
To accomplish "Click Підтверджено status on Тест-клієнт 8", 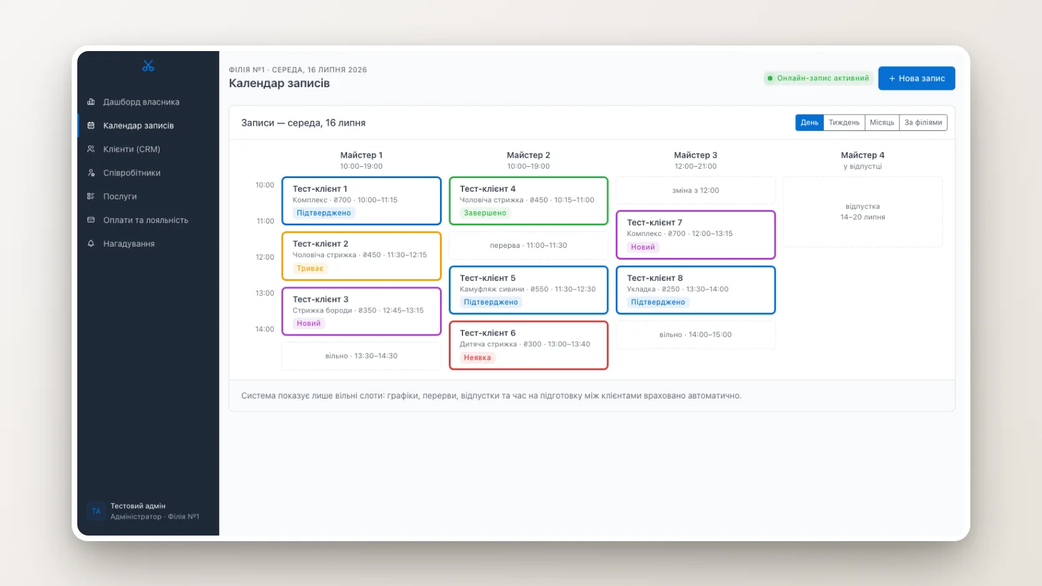I will [657, 302].
